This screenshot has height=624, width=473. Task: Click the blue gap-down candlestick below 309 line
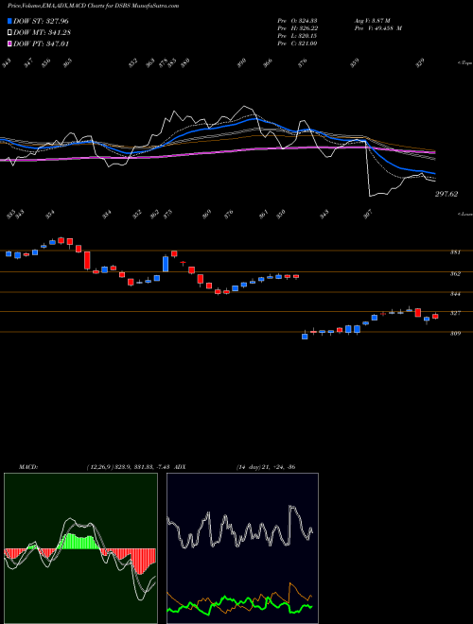click(x=305, y=337)
